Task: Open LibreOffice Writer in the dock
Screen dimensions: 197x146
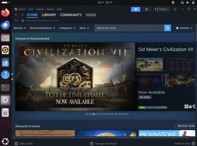Action: 5,62
